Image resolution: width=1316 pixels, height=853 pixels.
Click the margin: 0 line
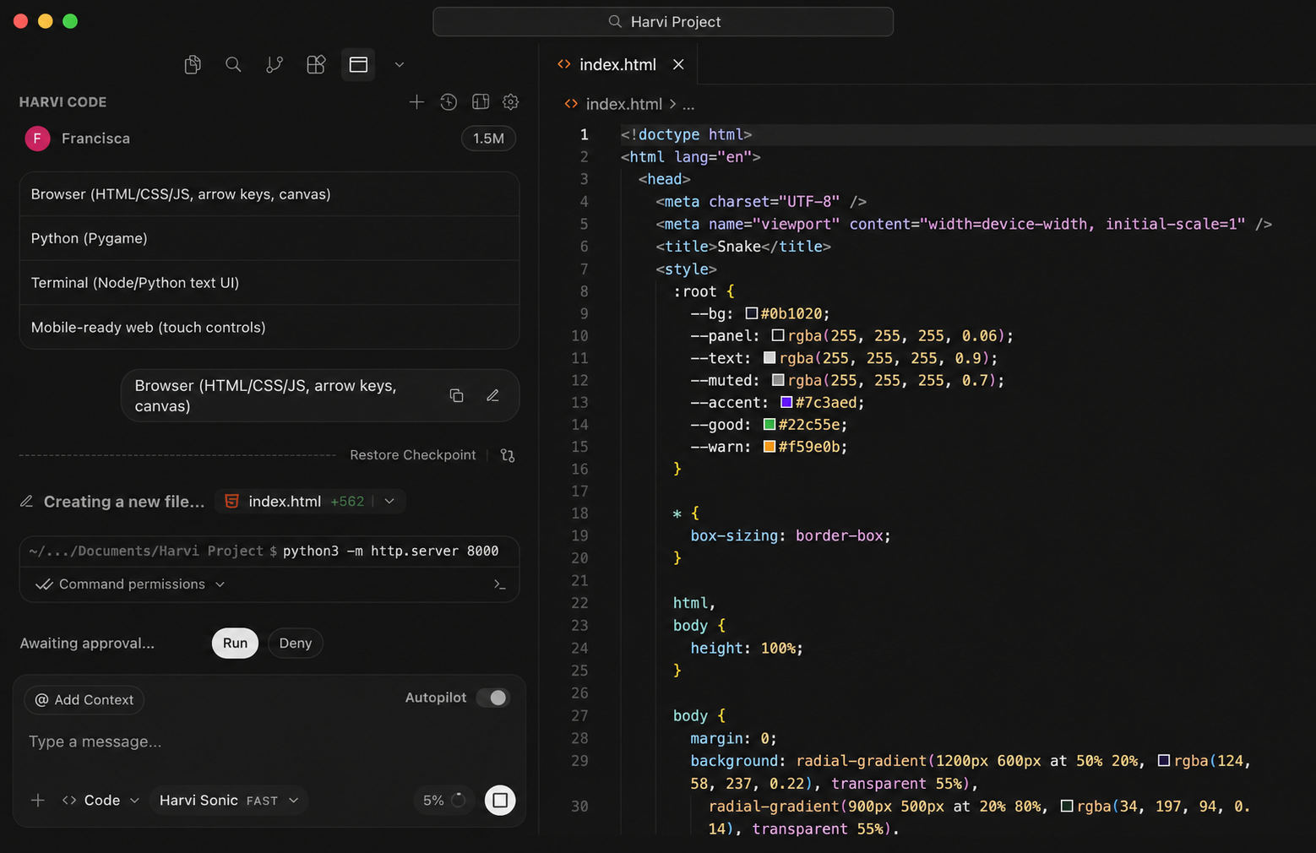point(733,738)
